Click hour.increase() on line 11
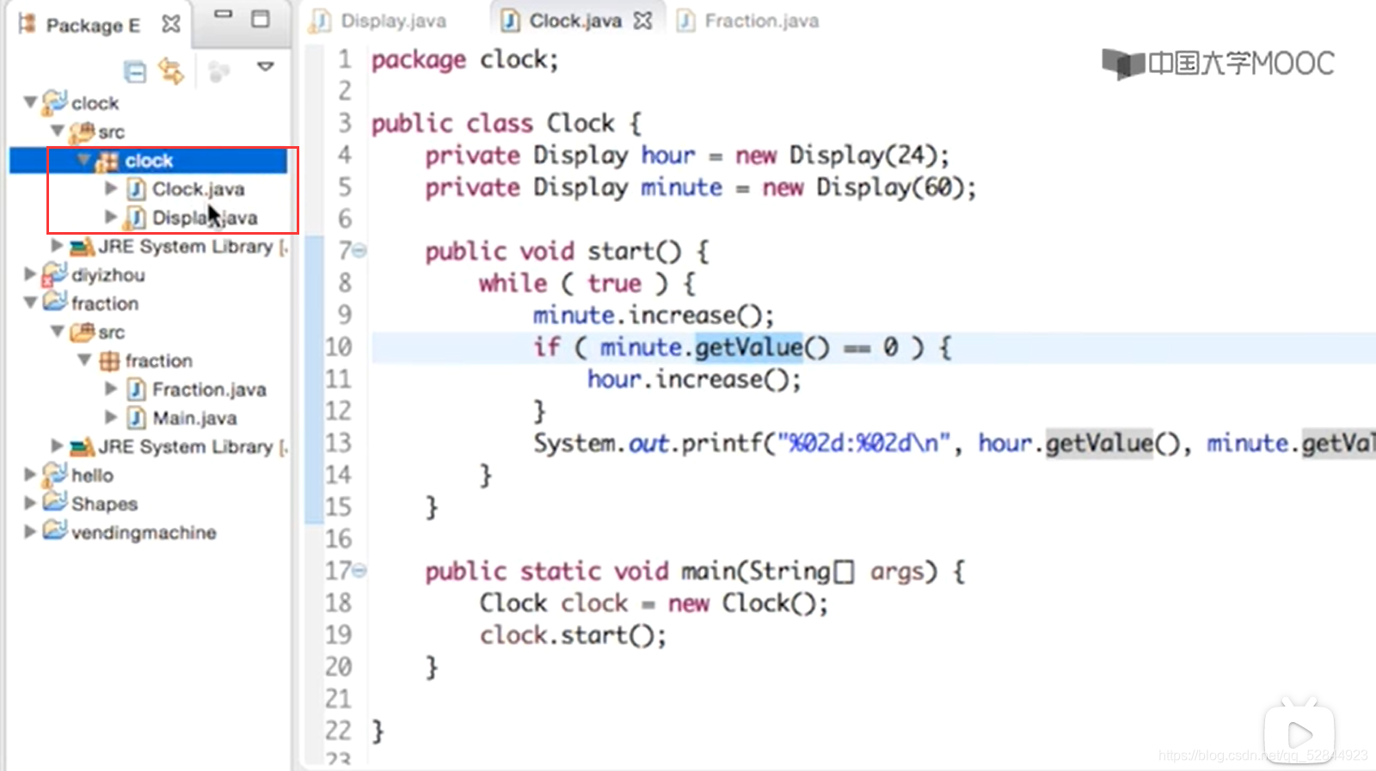Viewport: 1376px width, 771px height. 694,379
